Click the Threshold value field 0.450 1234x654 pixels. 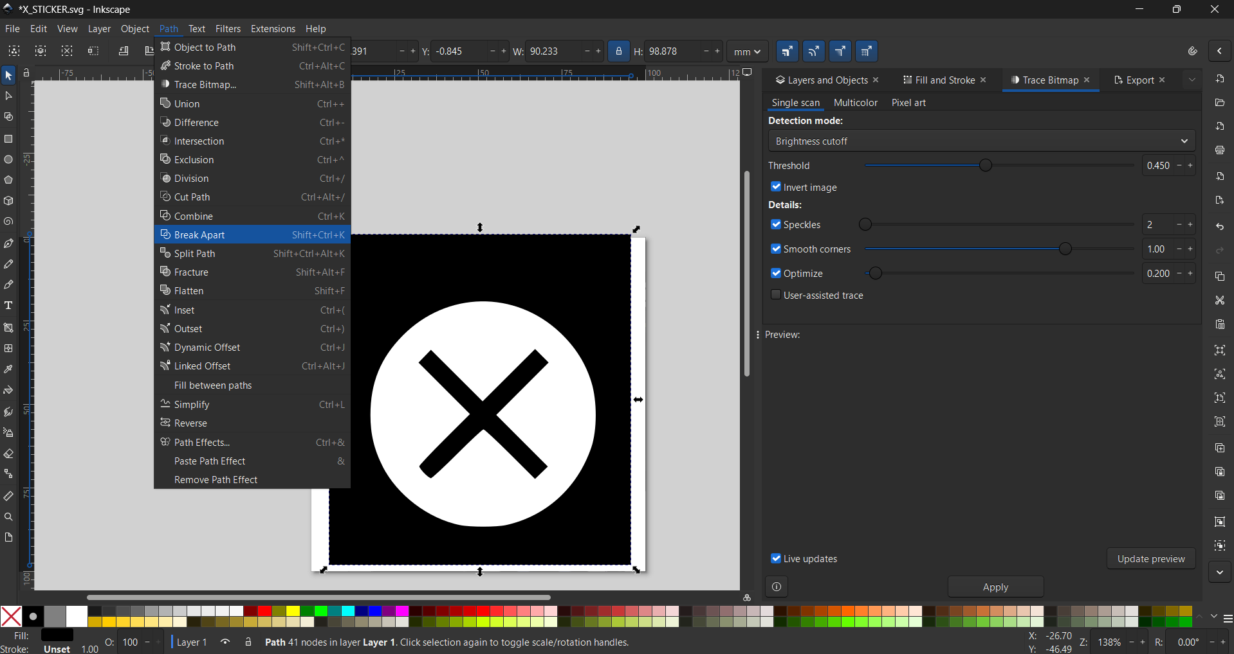[x=1159, y=165]
